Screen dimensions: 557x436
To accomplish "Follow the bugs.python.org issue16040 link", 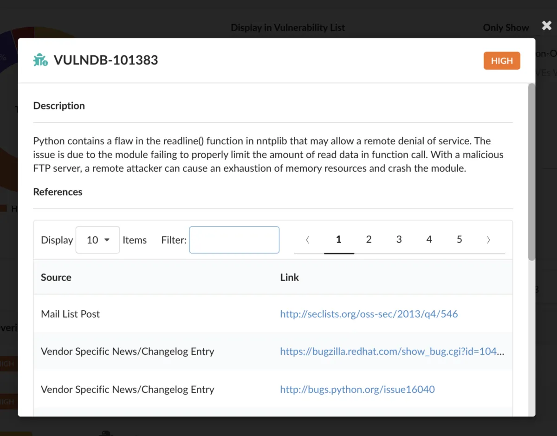I will (x=357, y=390).
